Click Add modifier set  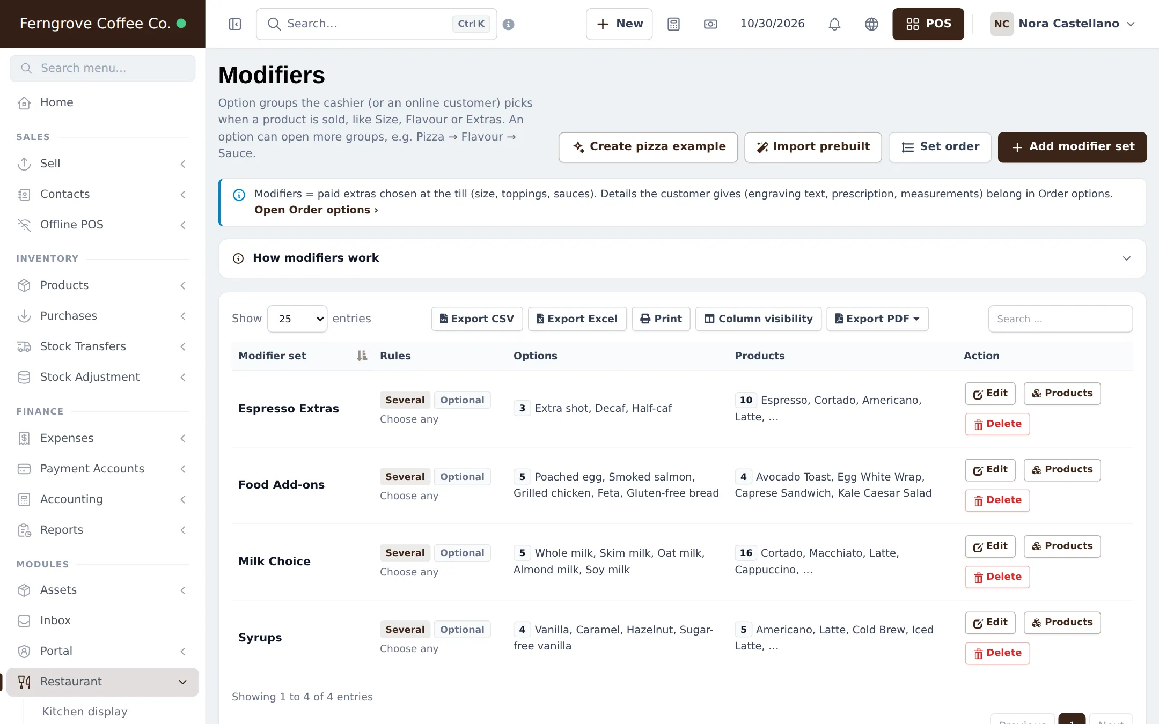click(x=1072, y=147)
